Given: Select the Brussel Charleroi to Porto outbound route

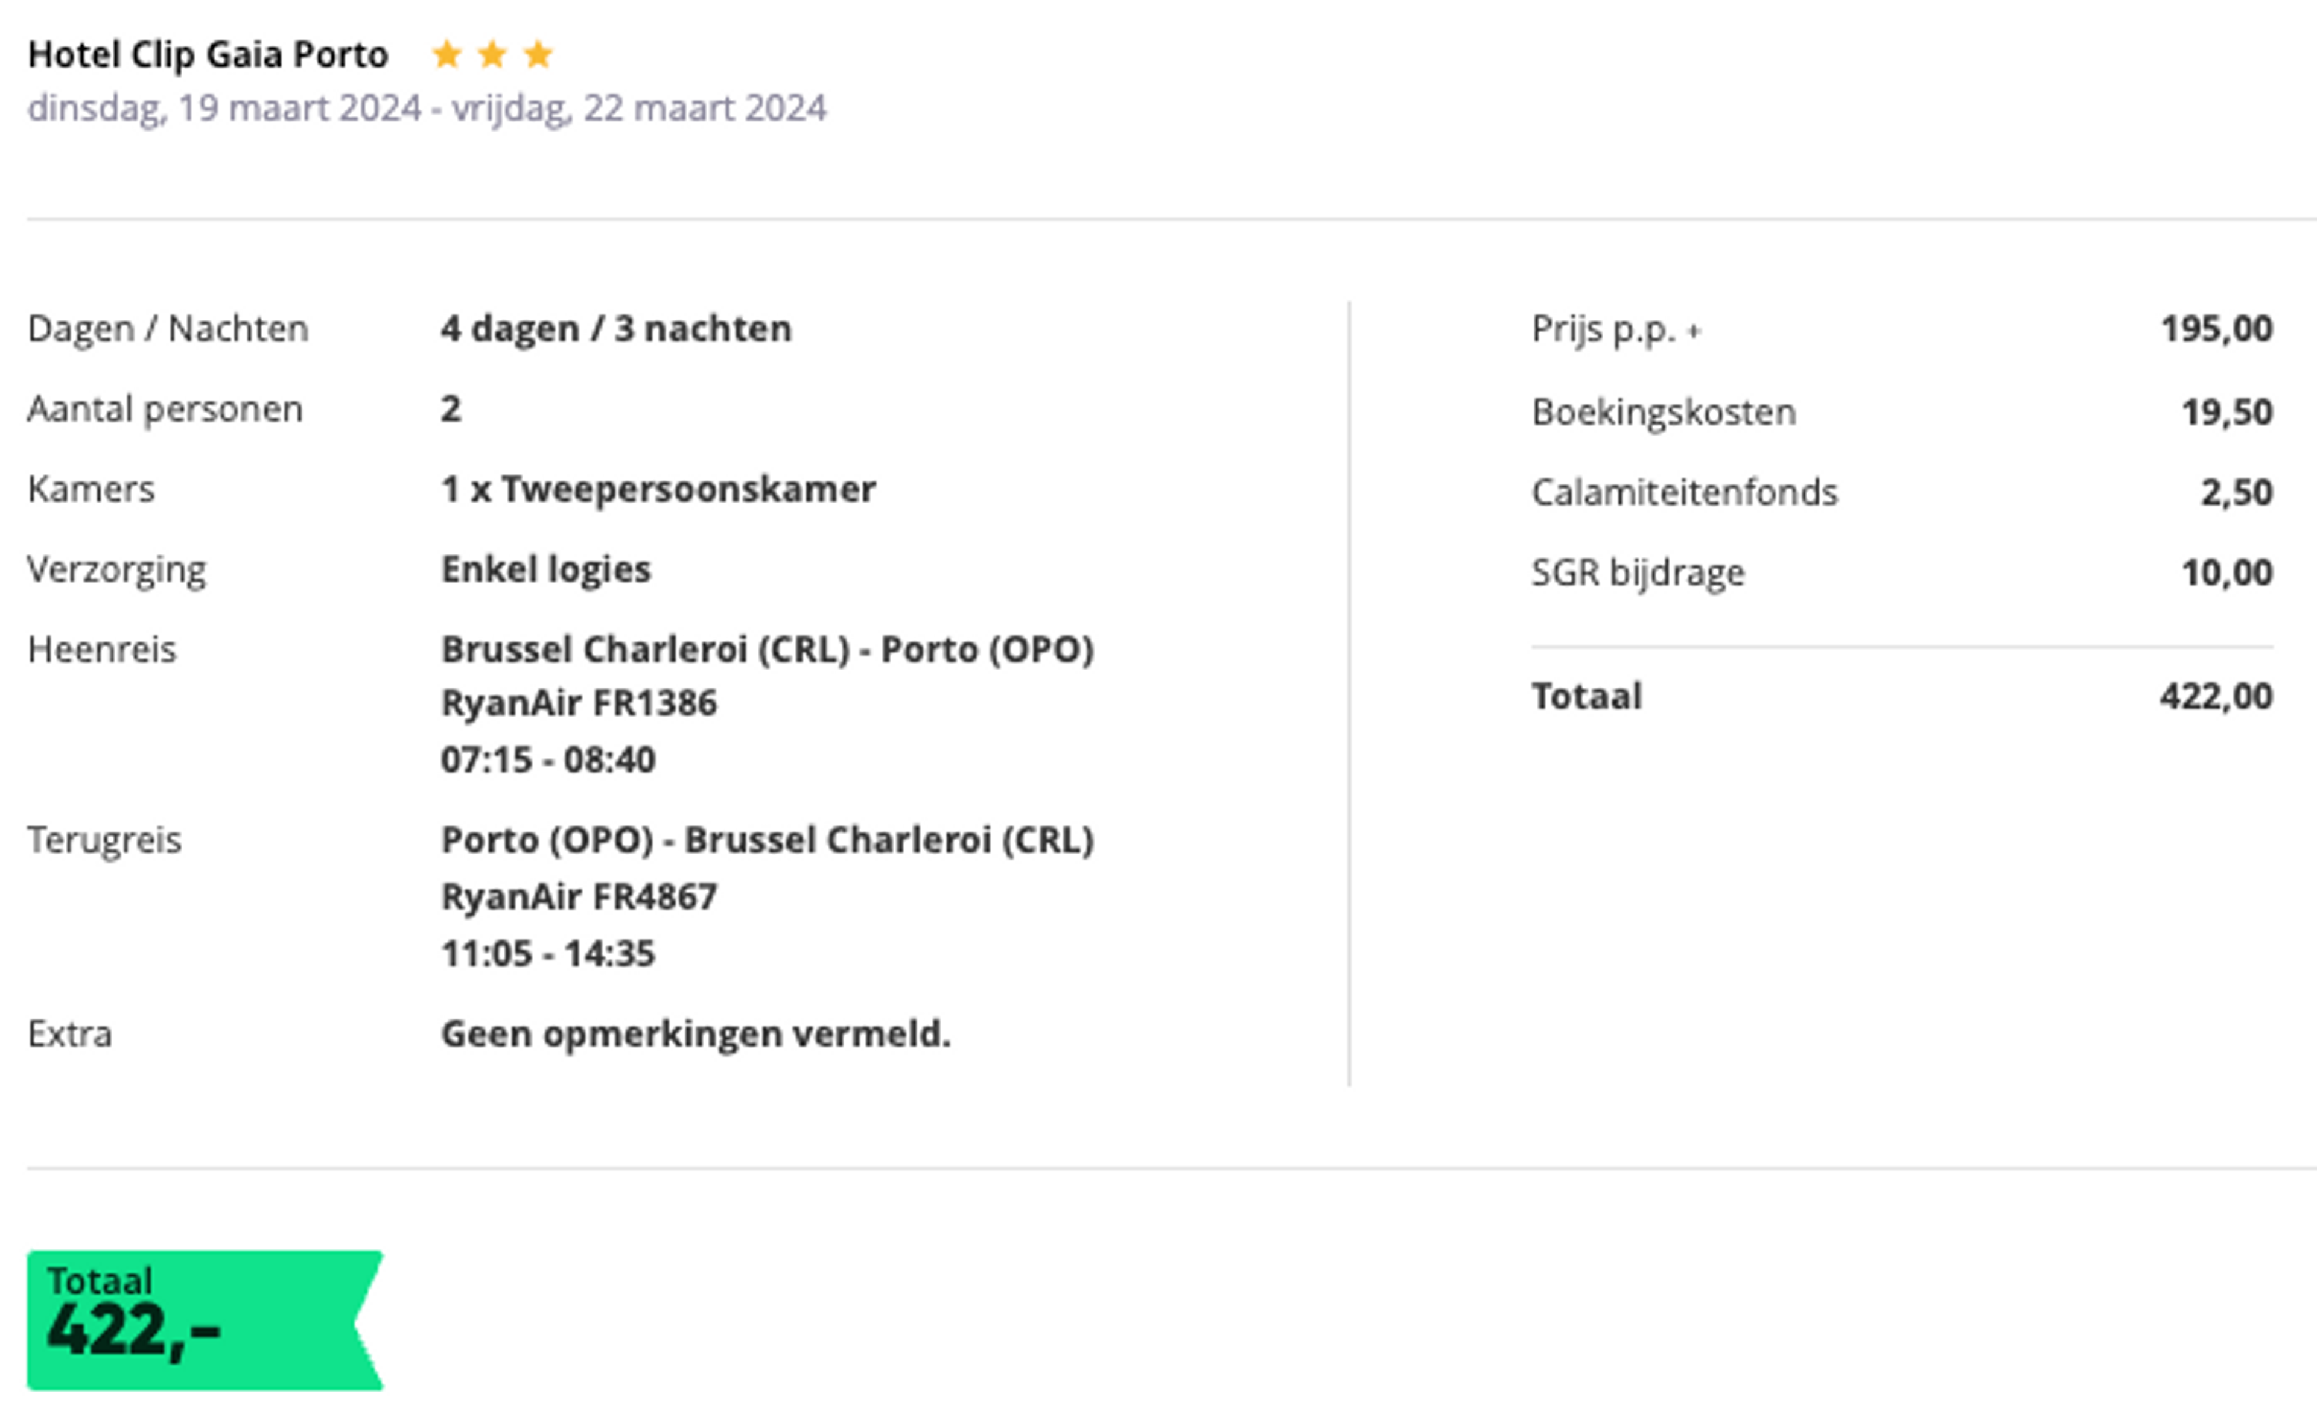Looking at the screenshot, I should pyautogui.click(x=768, y=650).
